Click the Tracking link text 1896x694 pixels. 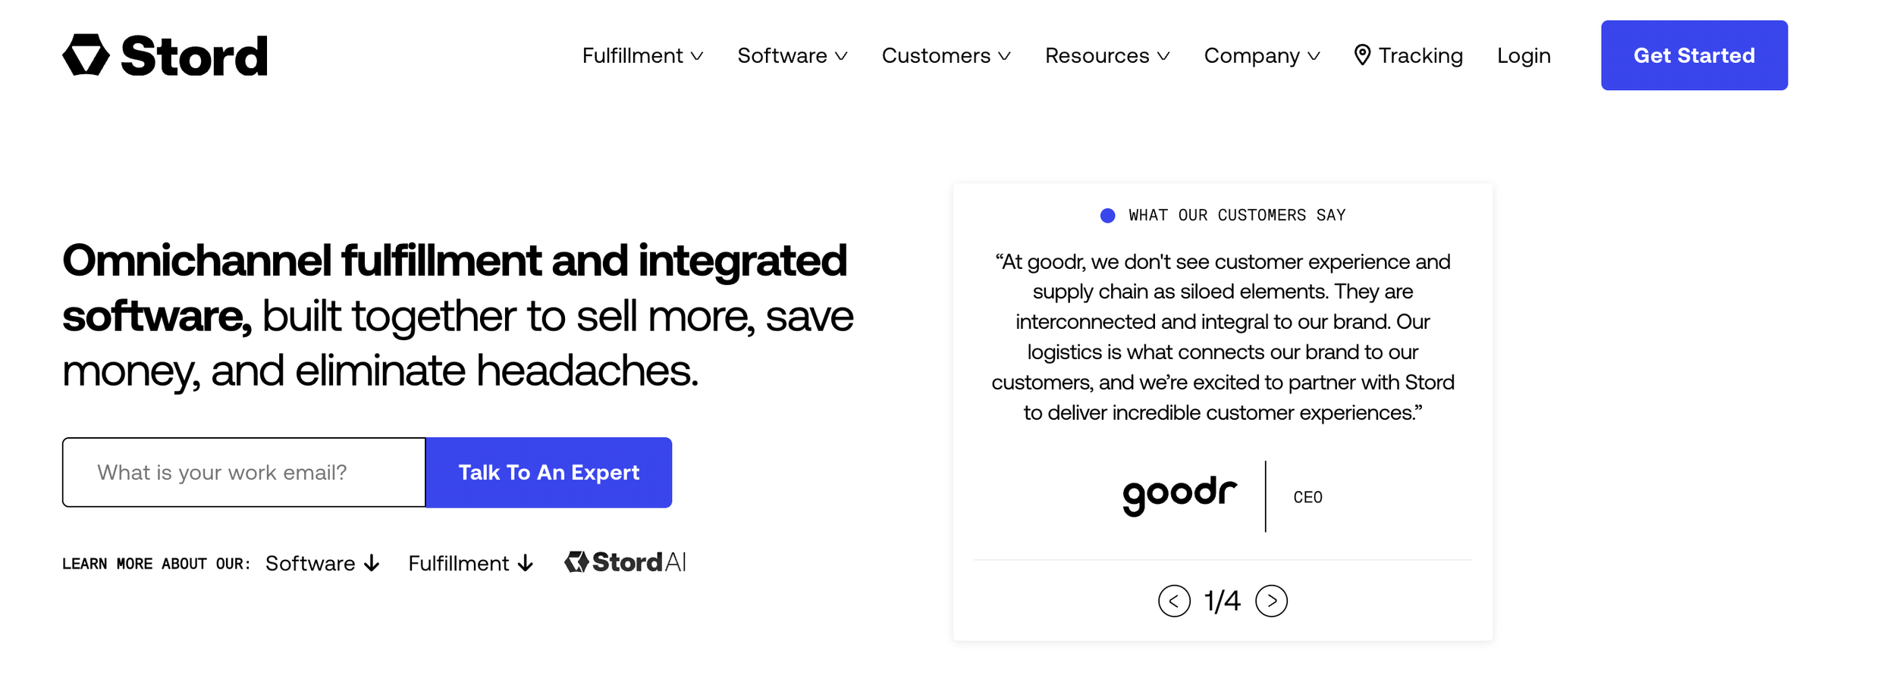[x=1420, y=55]
